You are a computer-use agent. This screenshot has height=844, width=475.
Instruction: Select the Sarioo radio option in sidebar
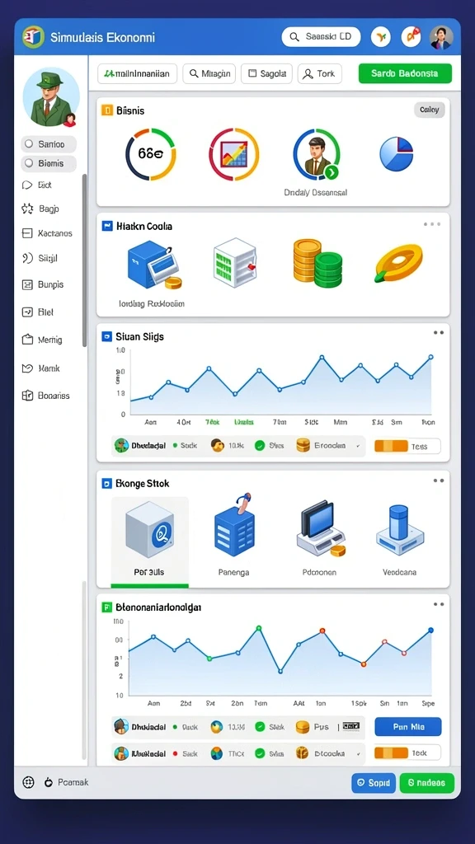coord(49,144)
